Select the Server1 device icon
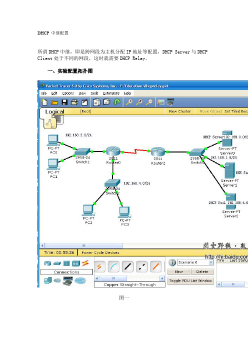Screen dimensions: 248x351 (229, 170)
